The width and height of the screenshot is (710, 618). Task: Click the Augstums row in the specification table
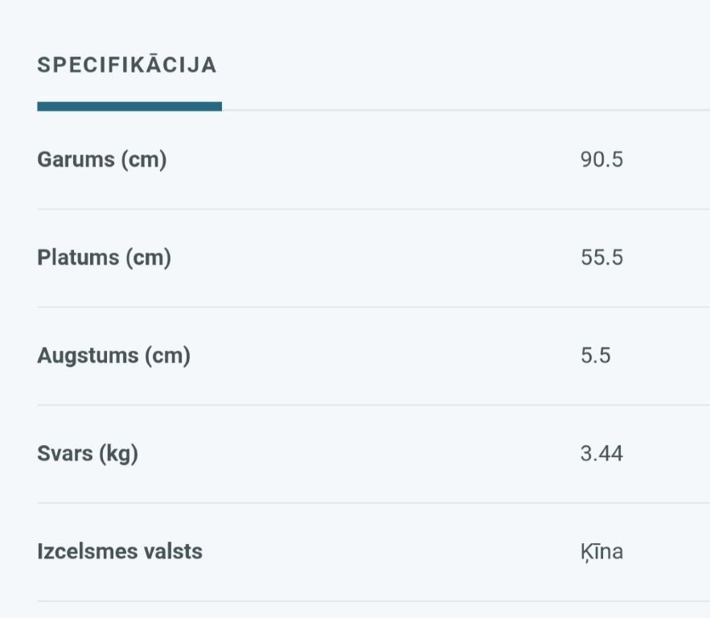click(x=374, y=356)
